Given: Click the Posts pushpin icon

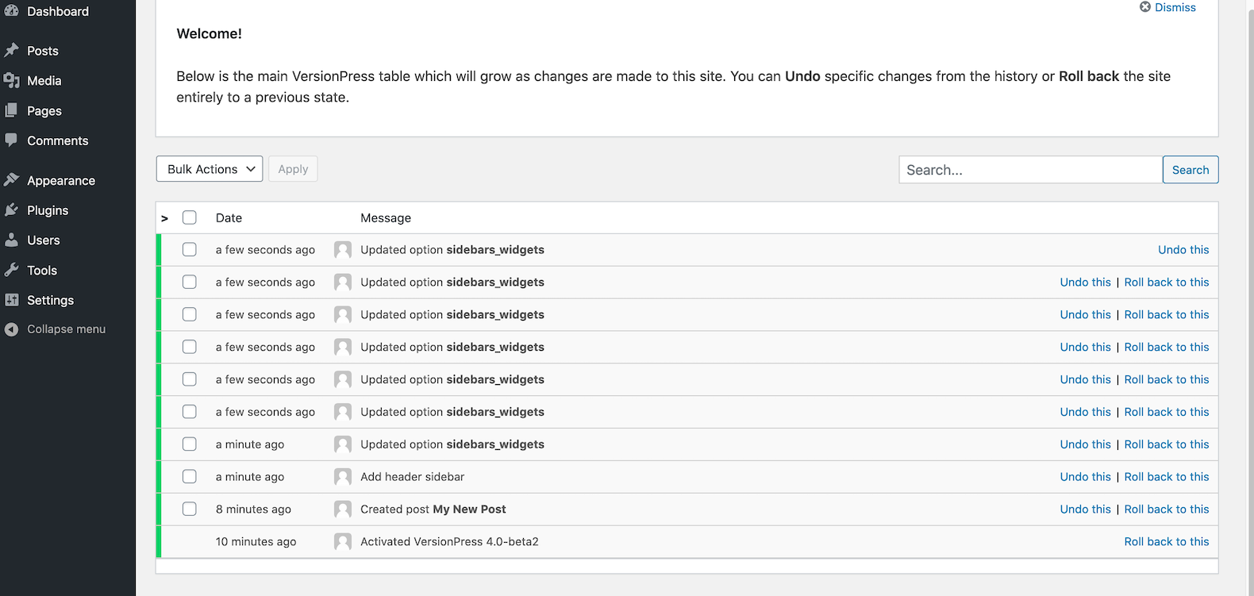Looking at the screenshot, I should point(12,51).
